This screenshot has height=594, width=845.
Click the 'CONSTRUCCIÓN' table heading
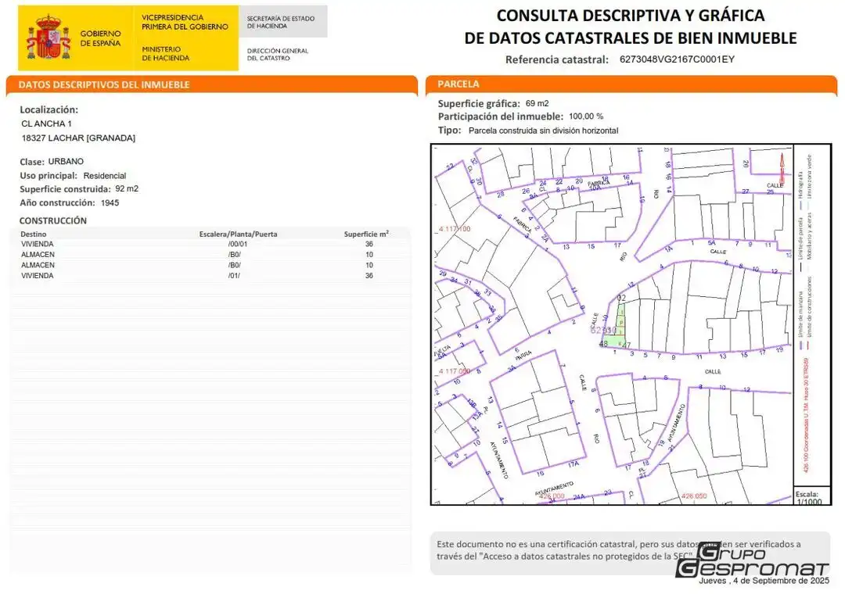click(x=53, y=221)
